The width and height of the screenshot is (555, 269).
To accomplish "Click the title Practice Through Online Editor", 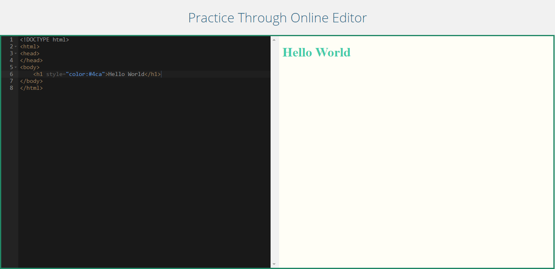I will pos(277,18).
